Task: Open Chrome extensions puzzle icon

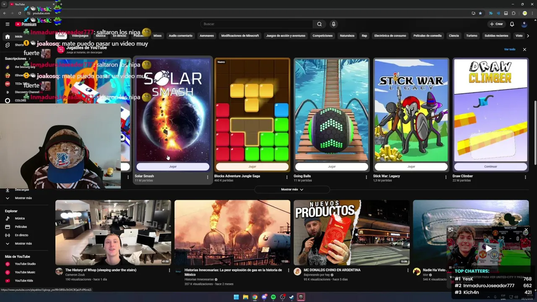Action: 514,13
